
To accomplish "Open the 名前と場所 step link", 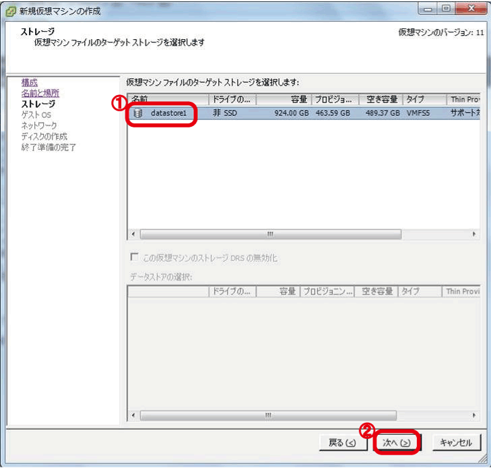I will pos(40,93).
